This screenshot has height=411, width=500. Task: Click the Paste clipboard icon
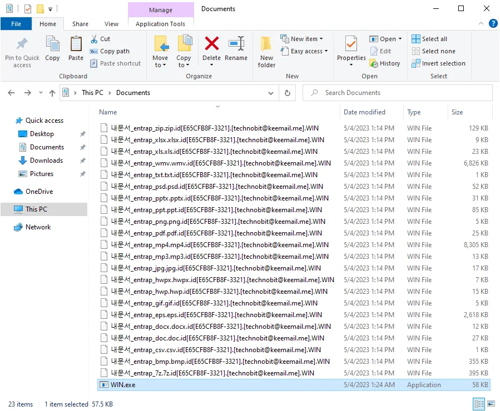click(x=76, y=44)
